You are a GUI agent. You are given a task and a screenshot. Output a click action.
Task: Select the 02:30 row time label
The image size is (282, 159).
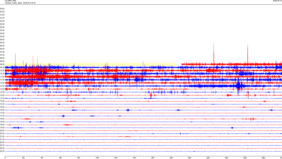2,24
